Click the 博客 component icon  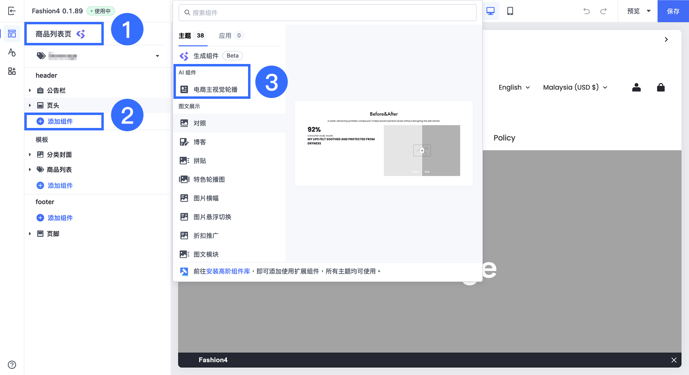tap(184, 142)
